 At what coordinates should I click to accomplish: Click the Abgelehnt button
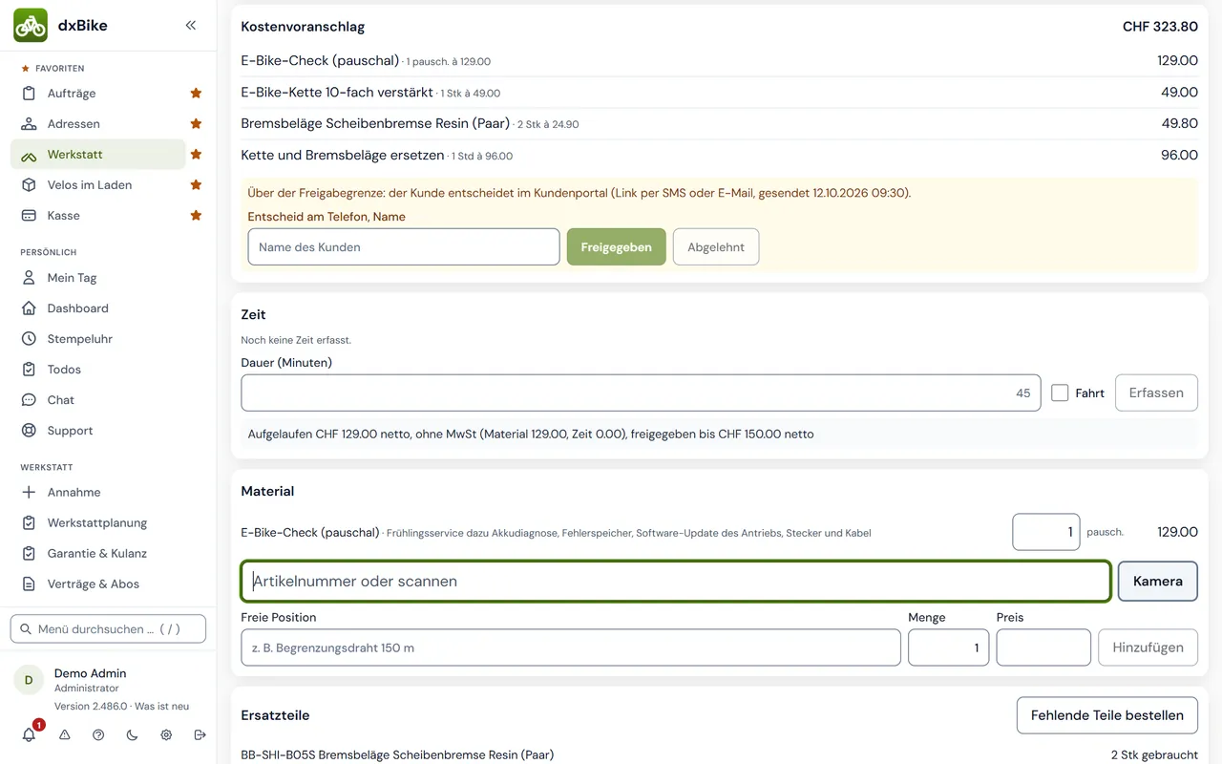click(x=716, y=246)
